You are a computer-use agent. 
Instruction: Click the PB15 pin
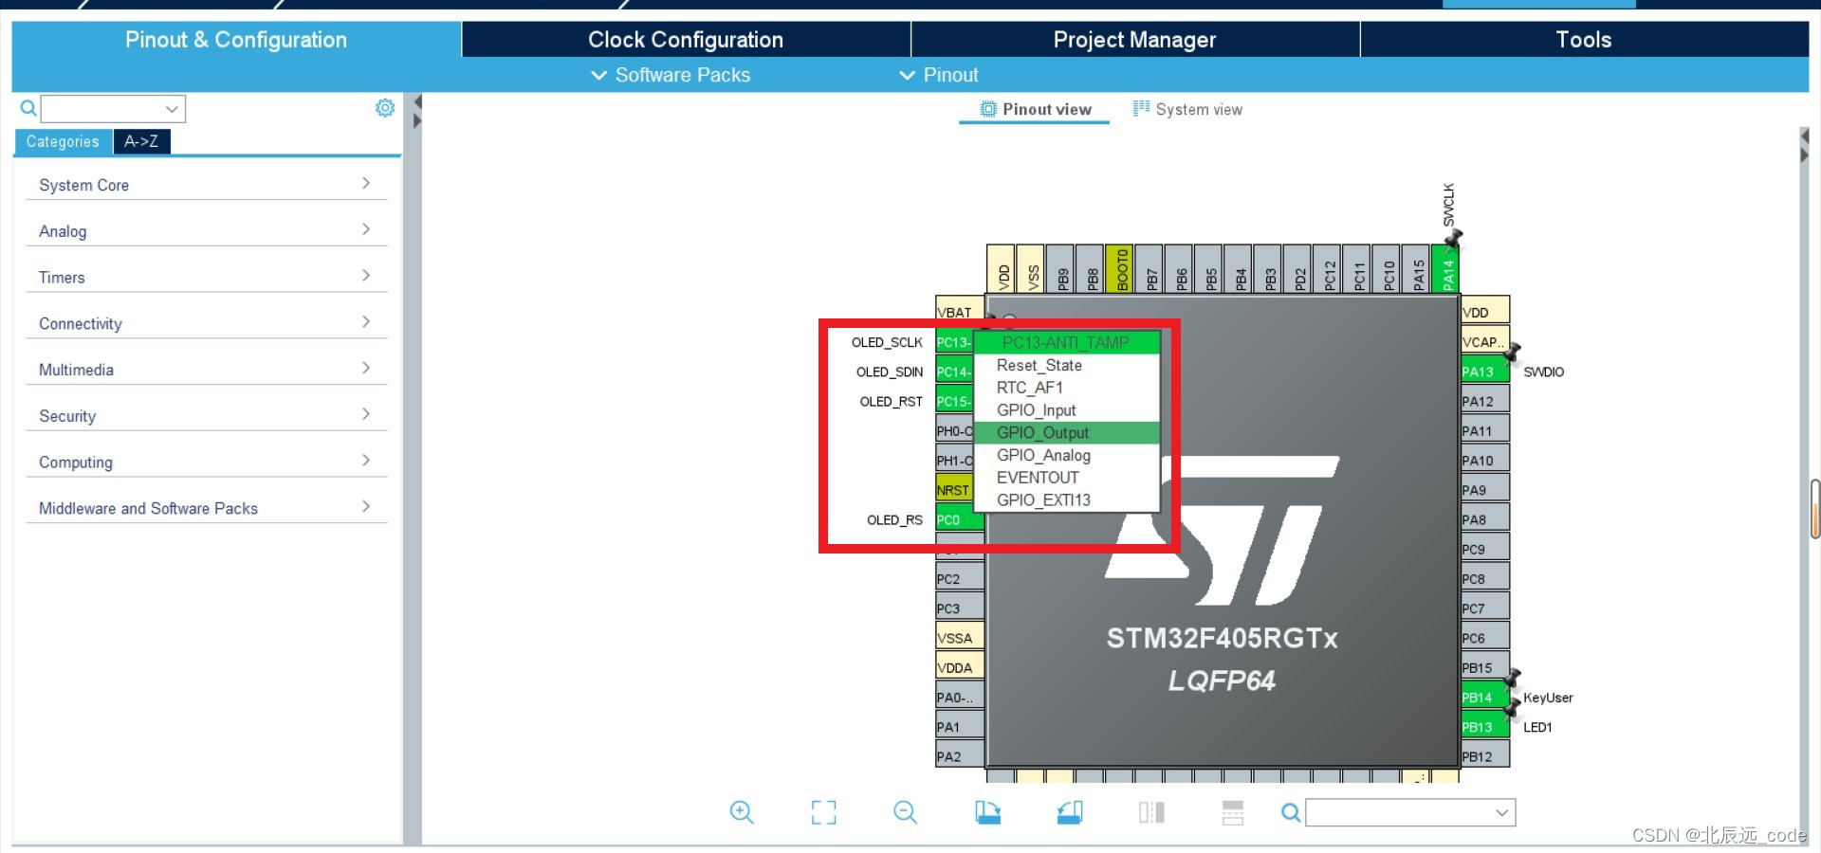pyautogui.click(x=1485, y=667)
